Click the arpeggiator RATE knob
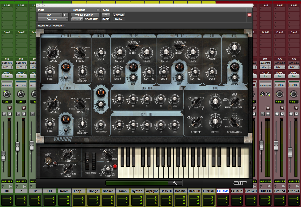The image size is (301, 207). pyautogui.click(x=68, y=154)
